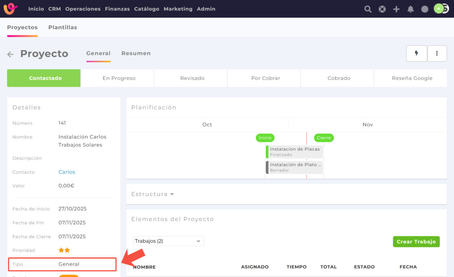Click the plus quick-create icon
The width and height of the screenshot is (454, 277).
click(x=396, y=9)
